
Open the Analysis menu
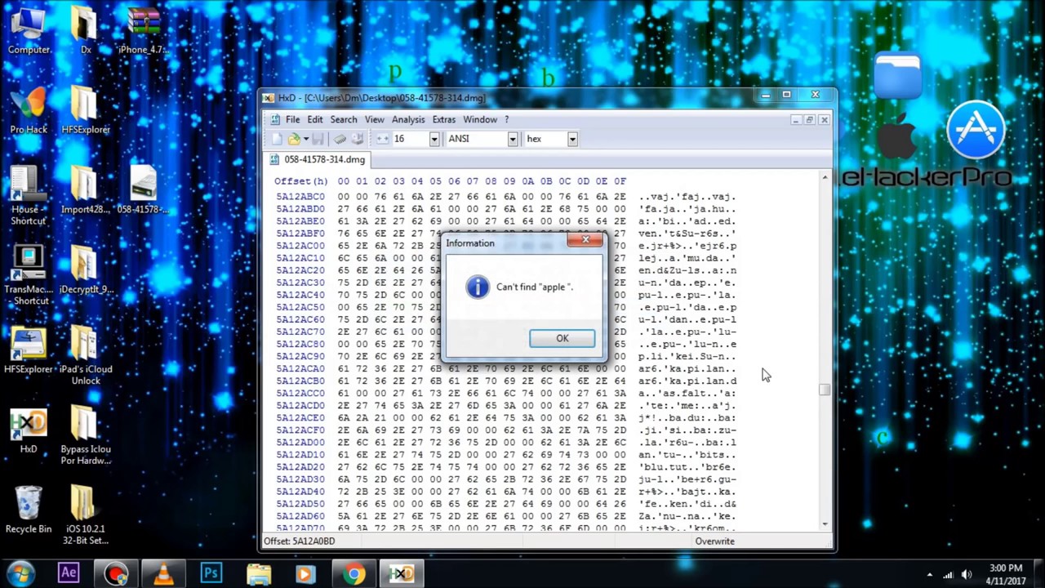point(408,119)
